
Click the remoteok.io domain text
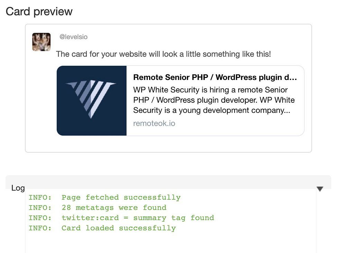154,123
